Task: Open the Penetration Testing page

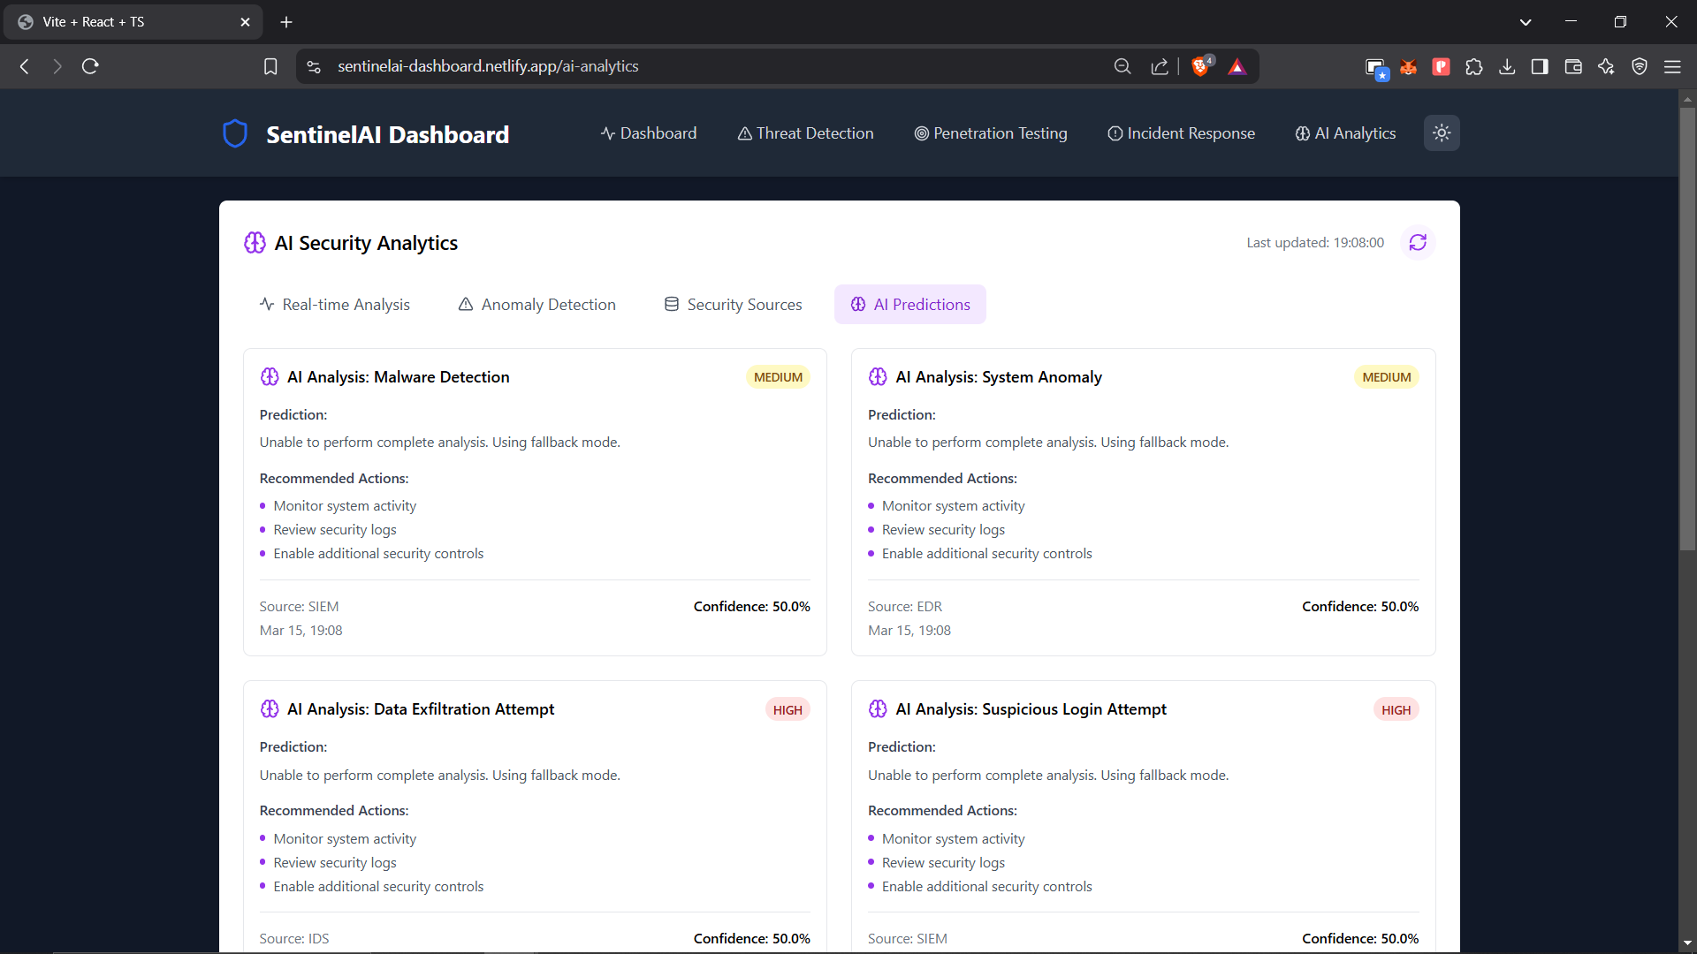Action: point(991,133)
